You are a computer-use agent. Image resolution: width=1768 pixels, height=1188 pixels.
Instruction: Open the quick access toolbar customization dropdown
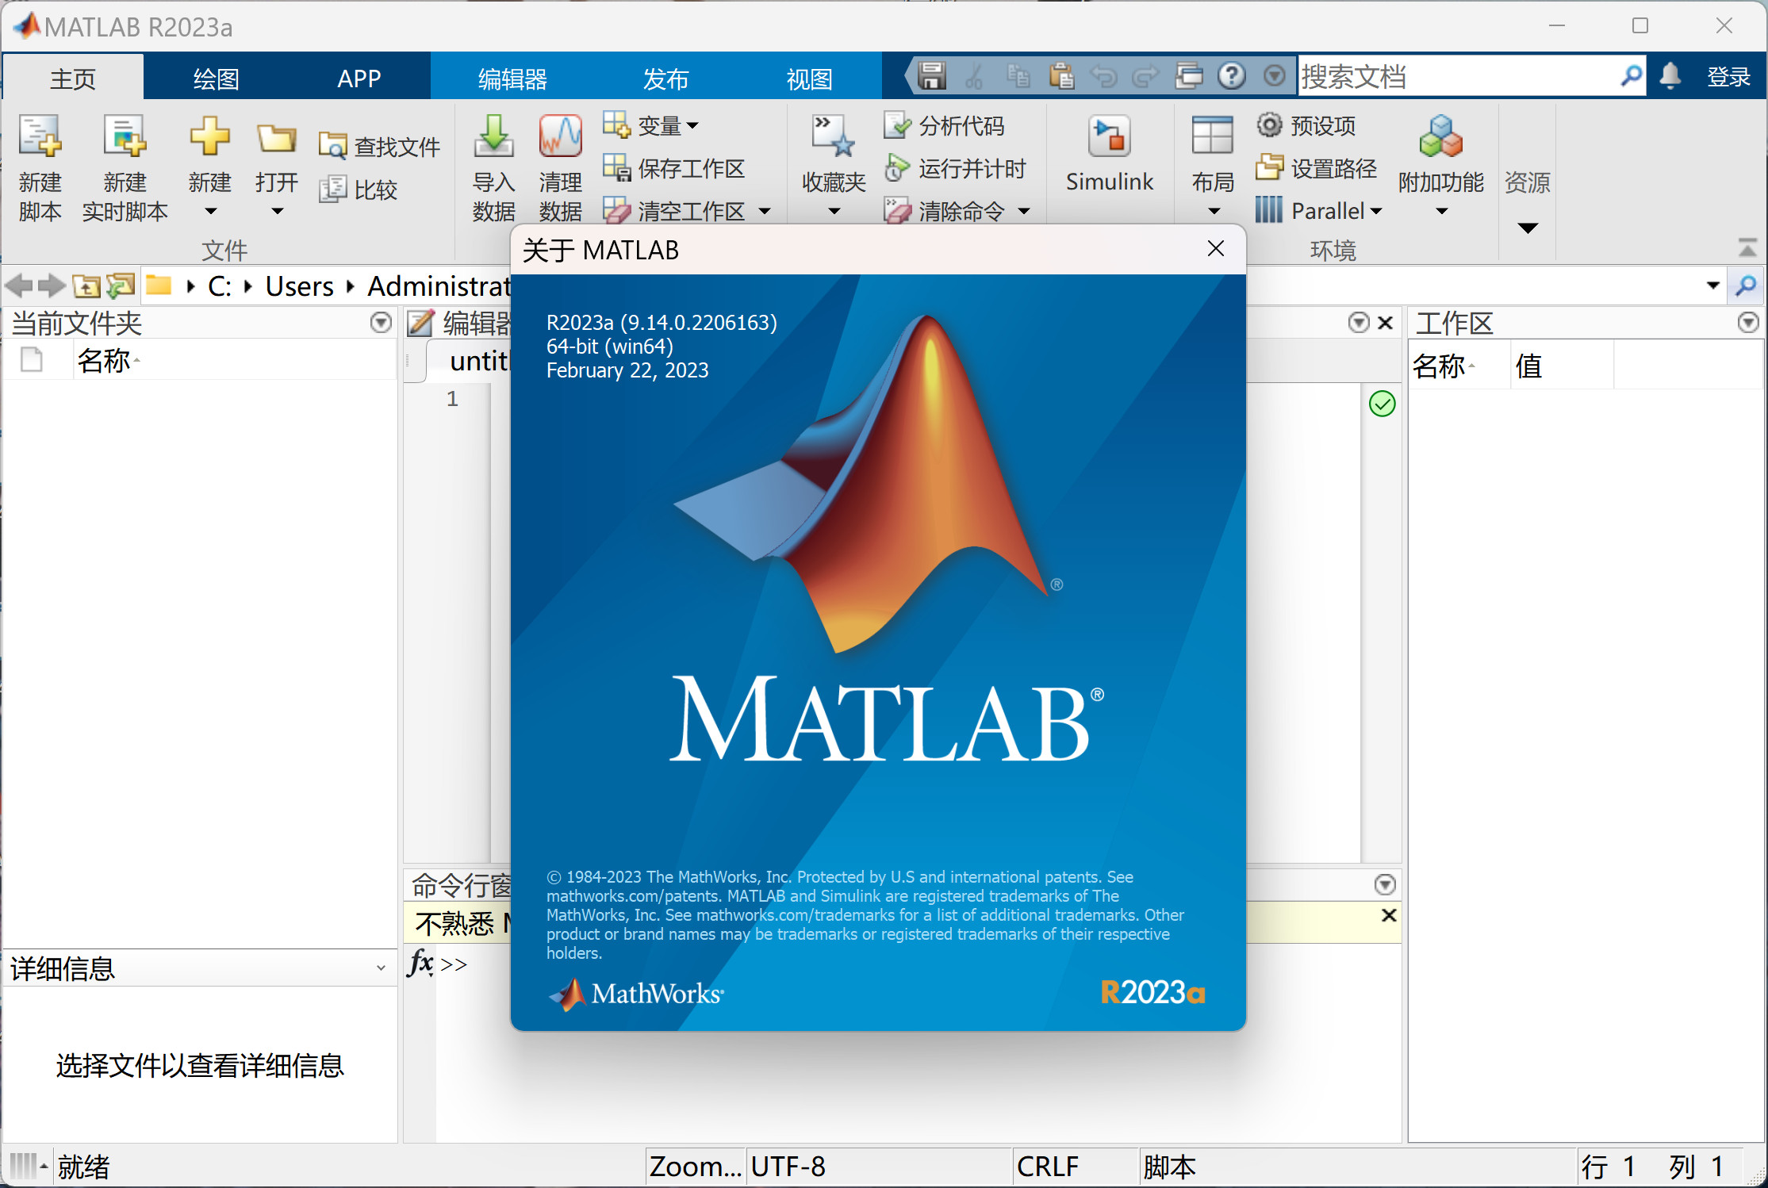coord(1274,76)
